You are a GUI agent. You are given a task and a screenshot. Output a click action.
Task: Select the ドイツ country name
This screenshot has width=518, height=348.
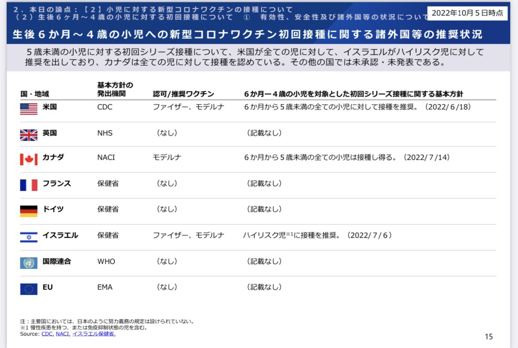53,209
